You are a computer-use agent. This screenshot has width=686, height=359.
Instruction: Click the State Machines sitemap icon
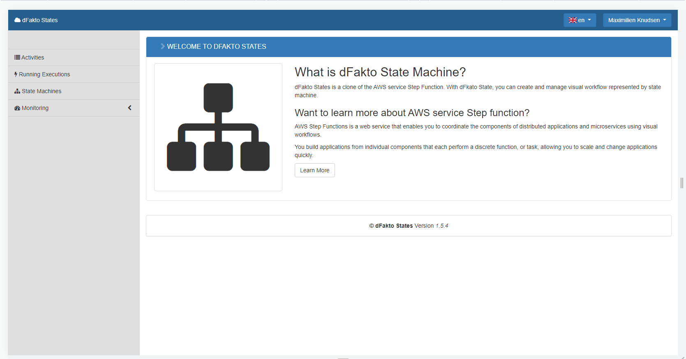(17, 91)
